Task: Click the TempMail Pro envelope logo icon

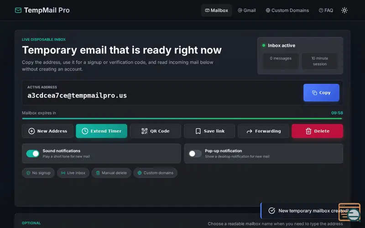Action: coord(18,10)
